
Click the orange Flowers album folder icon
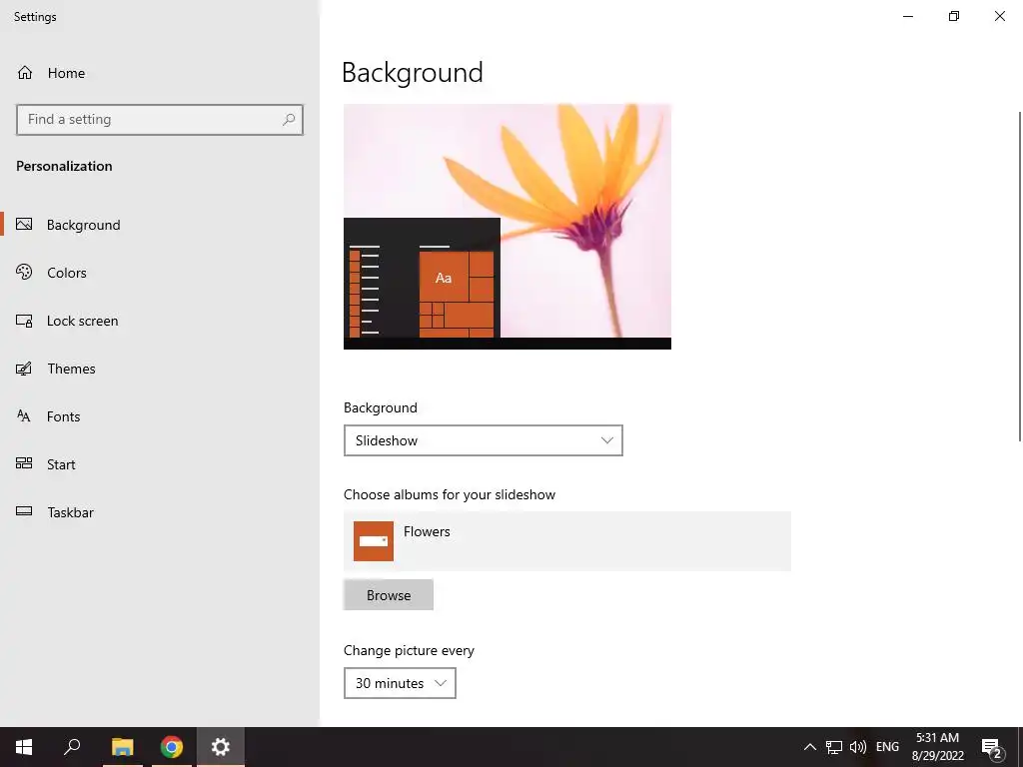[374, 541]
